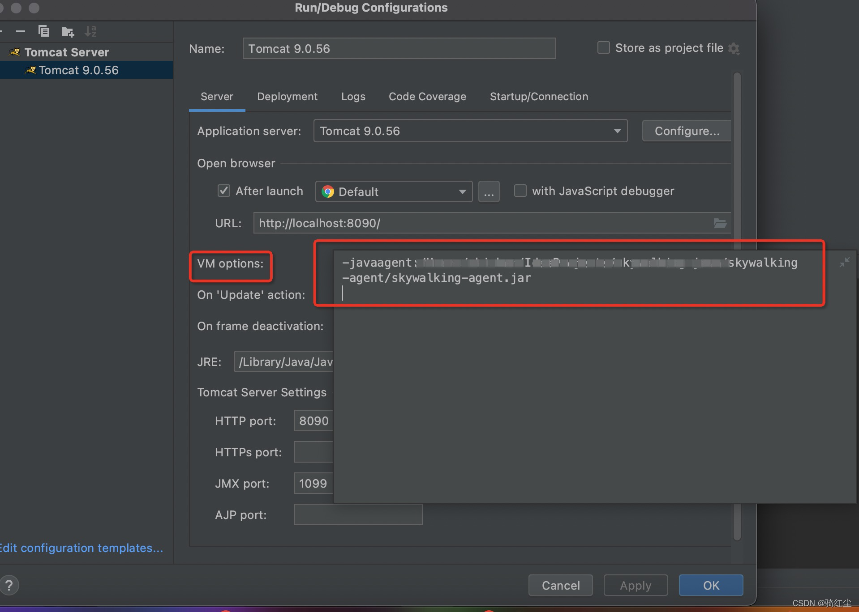
Task: Click browser ellipsis button
Action: click(489, 191)
